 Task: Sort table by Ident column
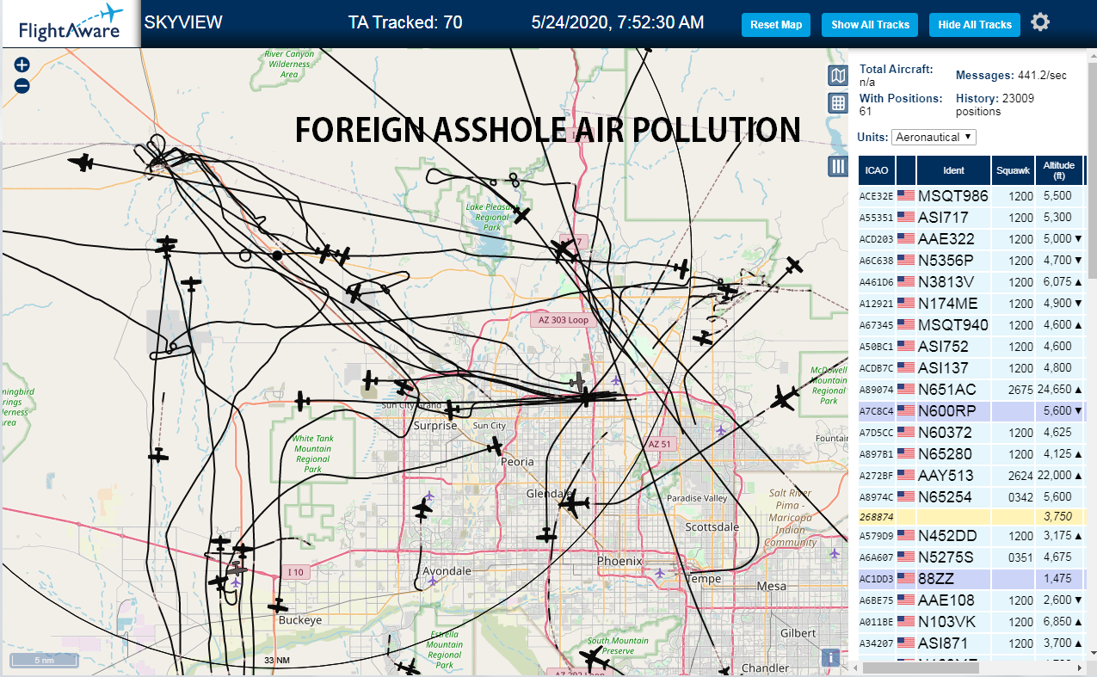[953, 170]
